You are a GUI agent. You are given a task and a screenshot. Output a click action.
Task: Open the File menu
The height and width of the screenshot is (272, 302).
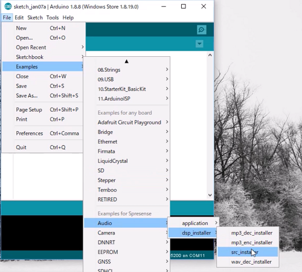[7, 18]
